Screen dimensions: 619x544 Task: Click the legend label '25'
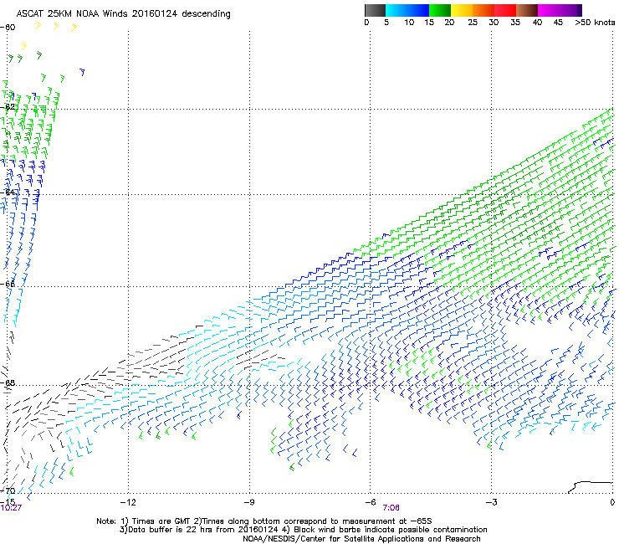click(473, 23)
